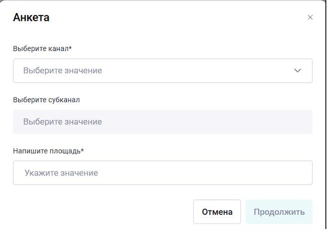Close the Анкета dialog with the X

point(310,18)
